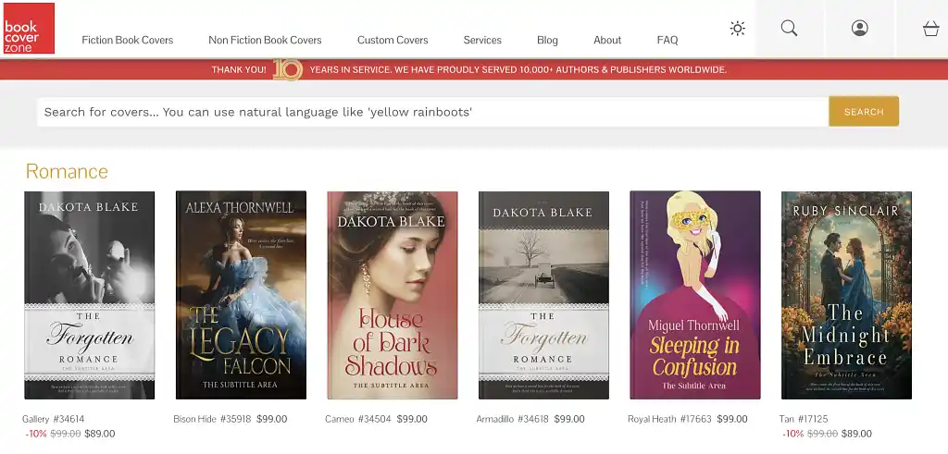This screenshot has width=948, height=454.
Task: Open the user account icon
Action: [860, 29]
